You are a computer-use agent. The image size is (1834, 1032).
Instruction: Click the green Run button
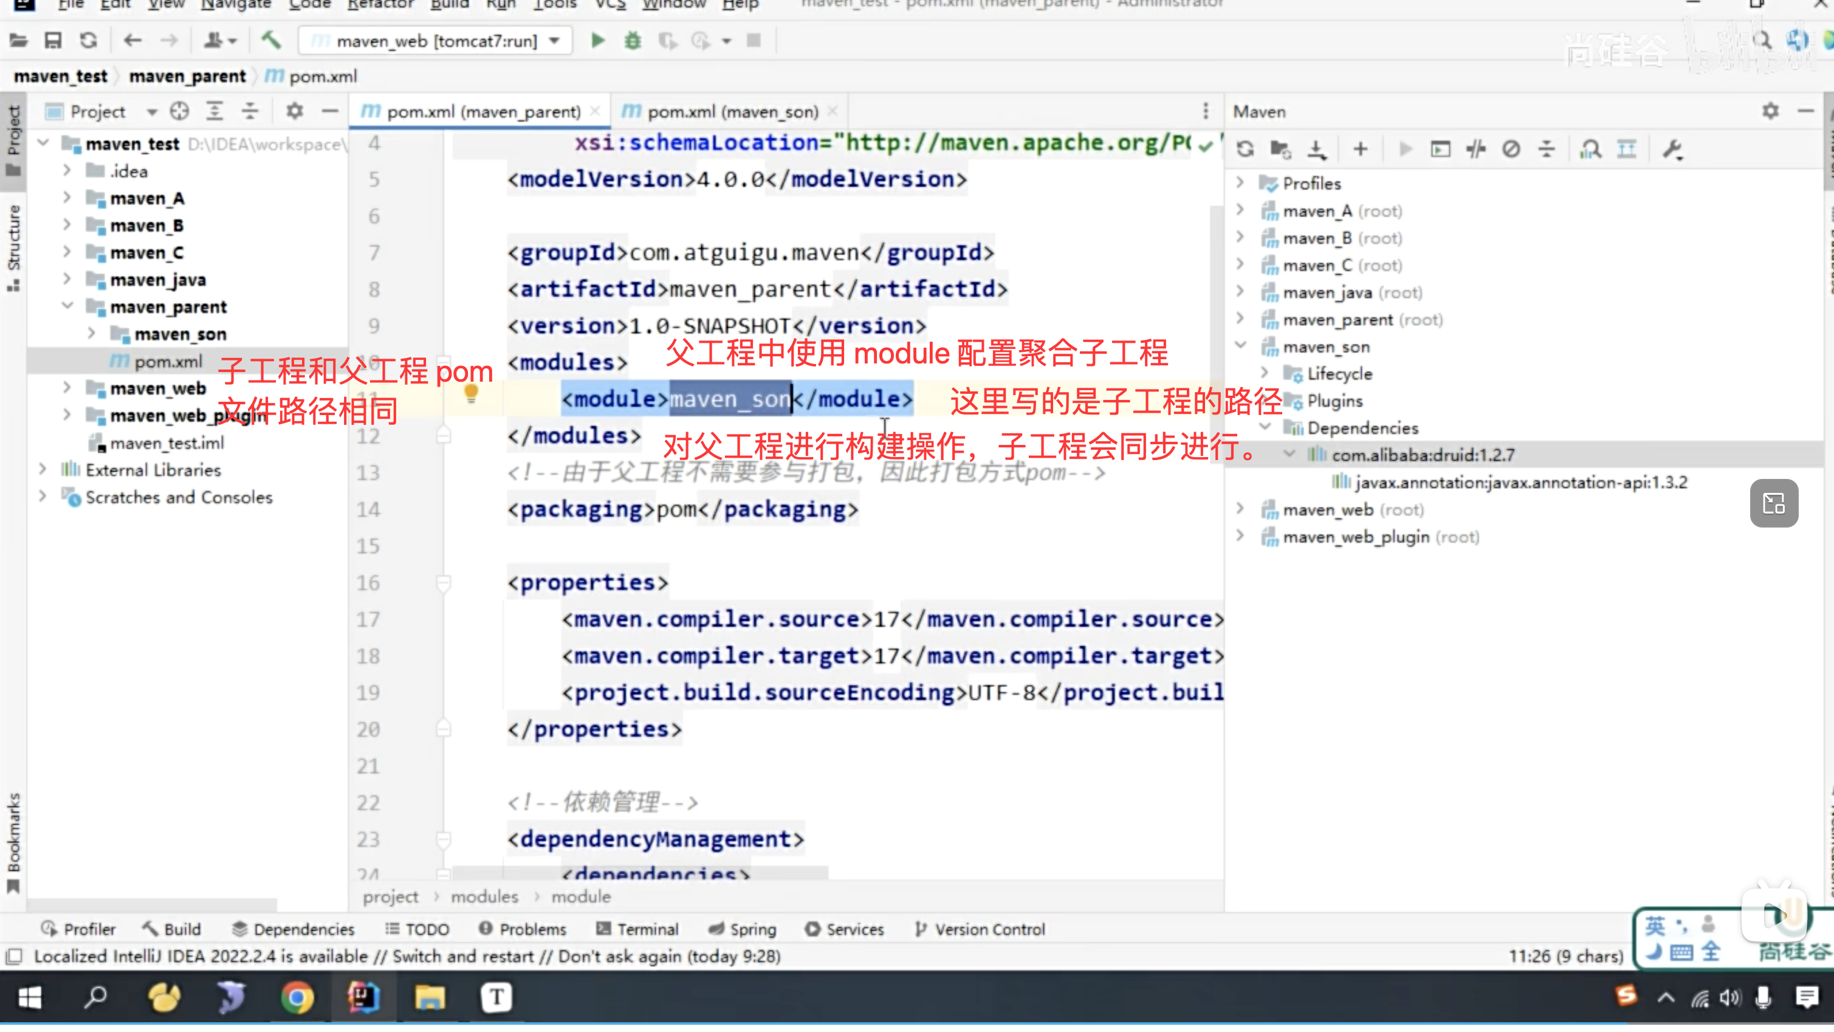597,41
